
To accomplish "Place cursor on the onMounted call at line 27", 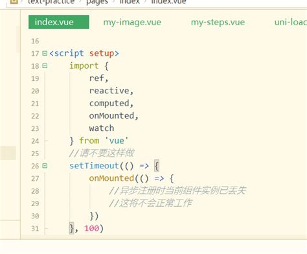I will click(x=111, y=178).
